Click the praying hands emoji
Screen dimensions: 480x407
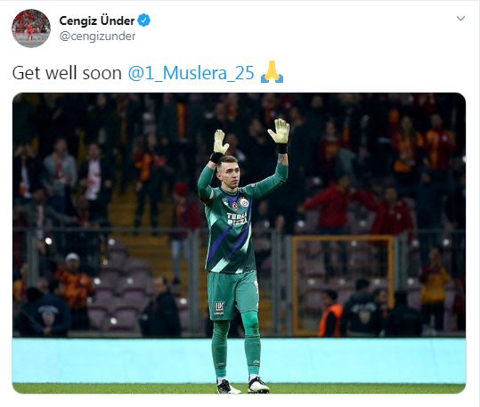(273, 72)
